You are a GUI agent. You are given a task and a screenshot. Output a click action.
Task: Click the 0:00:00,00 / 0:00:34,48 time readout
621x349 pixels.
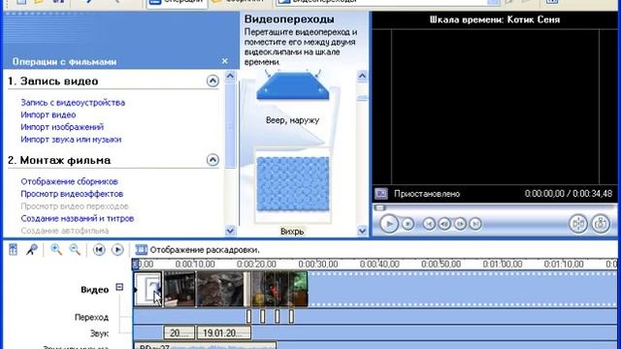(569, 194)
